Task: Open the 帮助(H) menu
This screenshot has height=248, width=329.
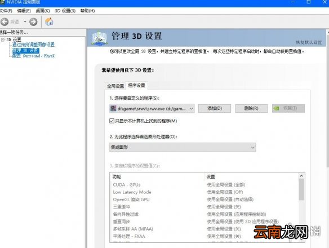Action: 87,11
